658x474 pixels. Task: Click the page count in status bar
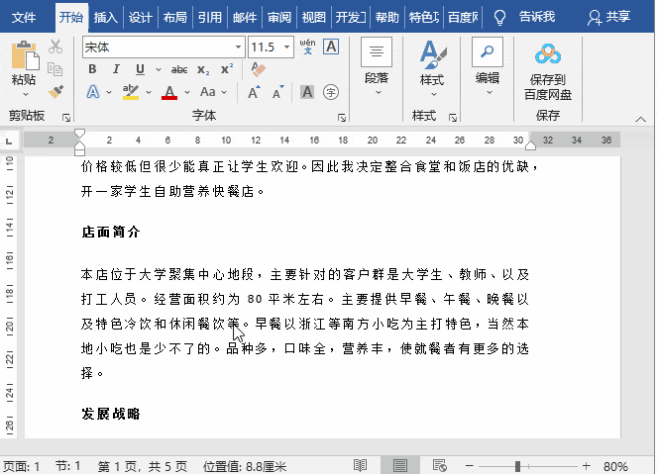[143, 466]
